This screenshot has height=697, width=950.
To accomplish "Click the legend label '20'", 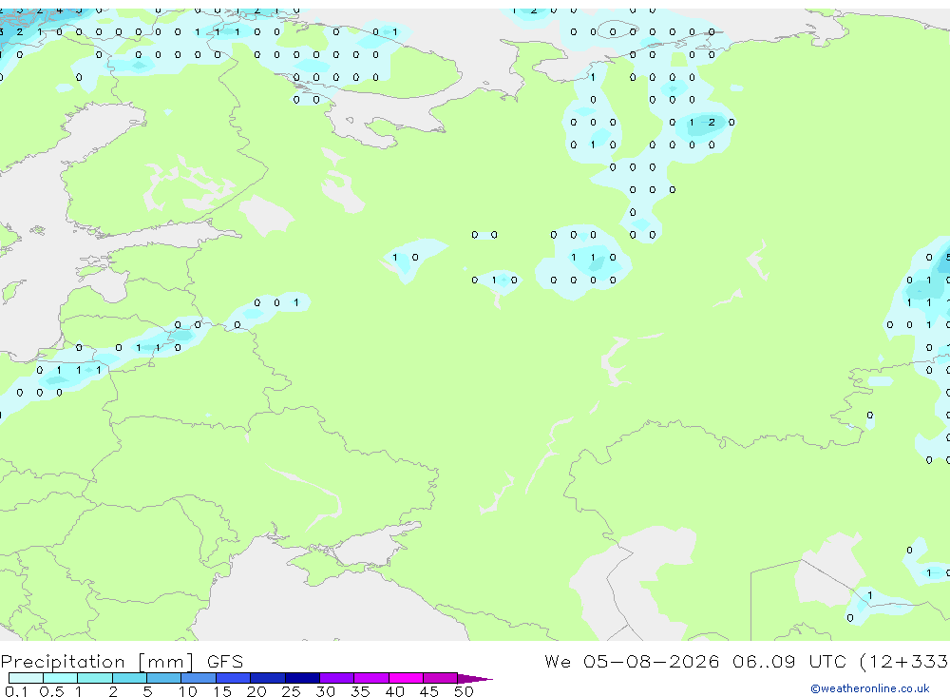I will pos(256,691).
